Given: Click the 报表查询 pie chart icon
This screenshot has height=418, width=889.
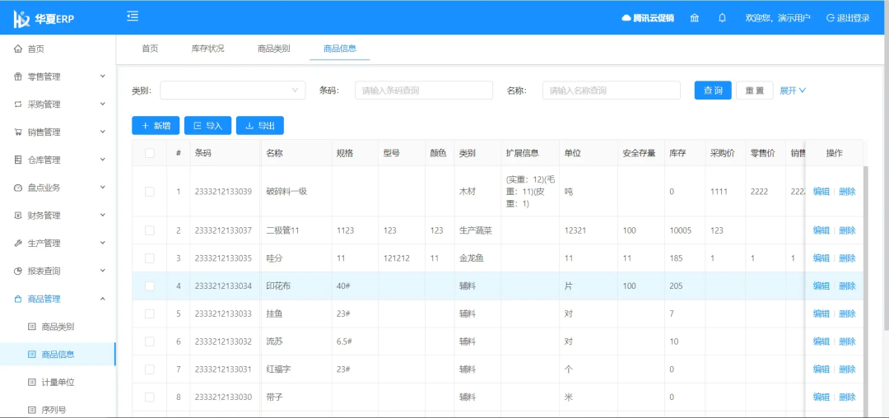Looking at the screenshot, I should (18, 272).
